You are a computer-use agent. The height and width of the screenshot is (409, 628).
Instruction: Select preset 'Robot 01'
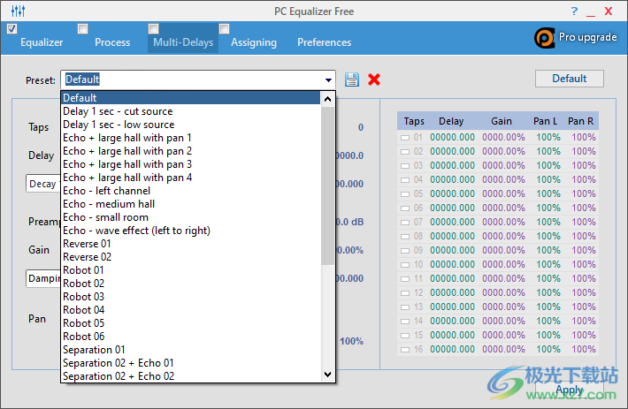click(191, 269)
